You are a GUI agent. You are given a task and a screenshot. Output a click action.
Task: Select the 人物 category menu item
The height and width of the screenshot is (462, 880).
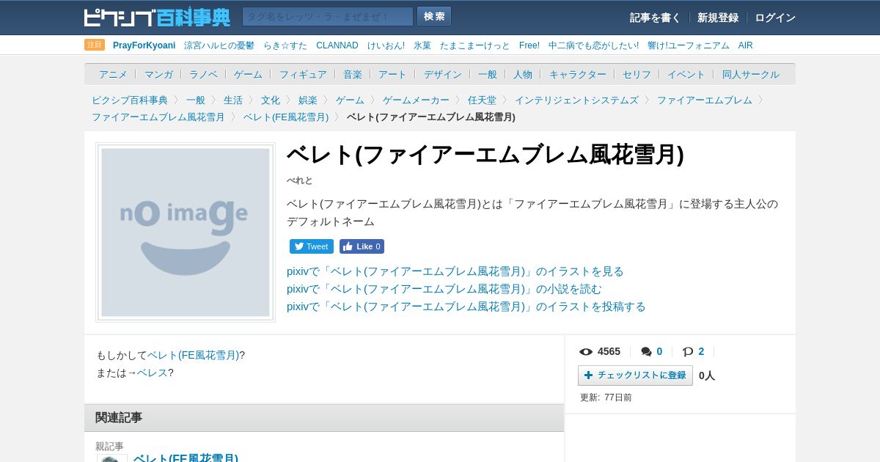[523, 74]
